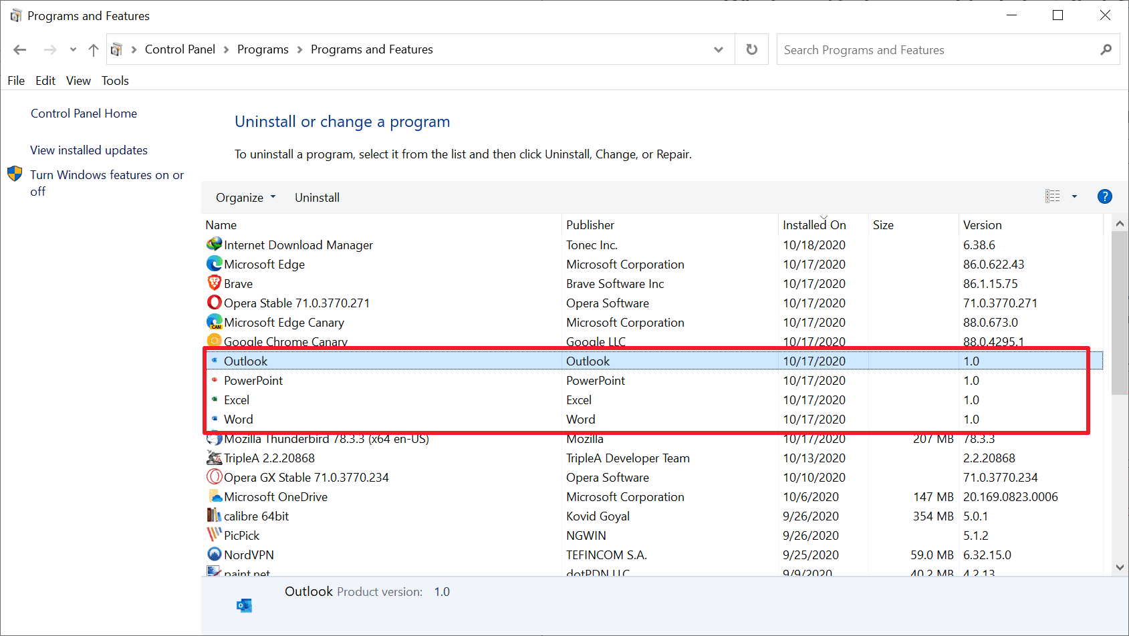1129x636 pixels.
Task: Click the Microsoft OneDrive cloud icon
Action: (x=214, y=496)
